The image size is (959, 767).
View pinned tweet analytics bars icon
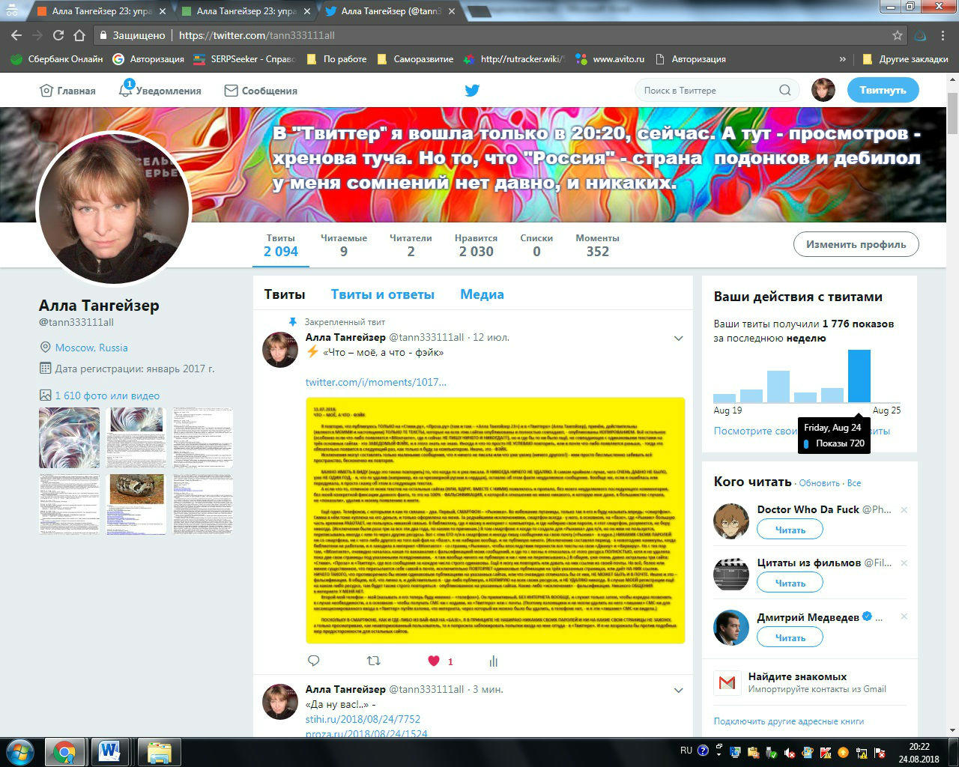point(493,661)
